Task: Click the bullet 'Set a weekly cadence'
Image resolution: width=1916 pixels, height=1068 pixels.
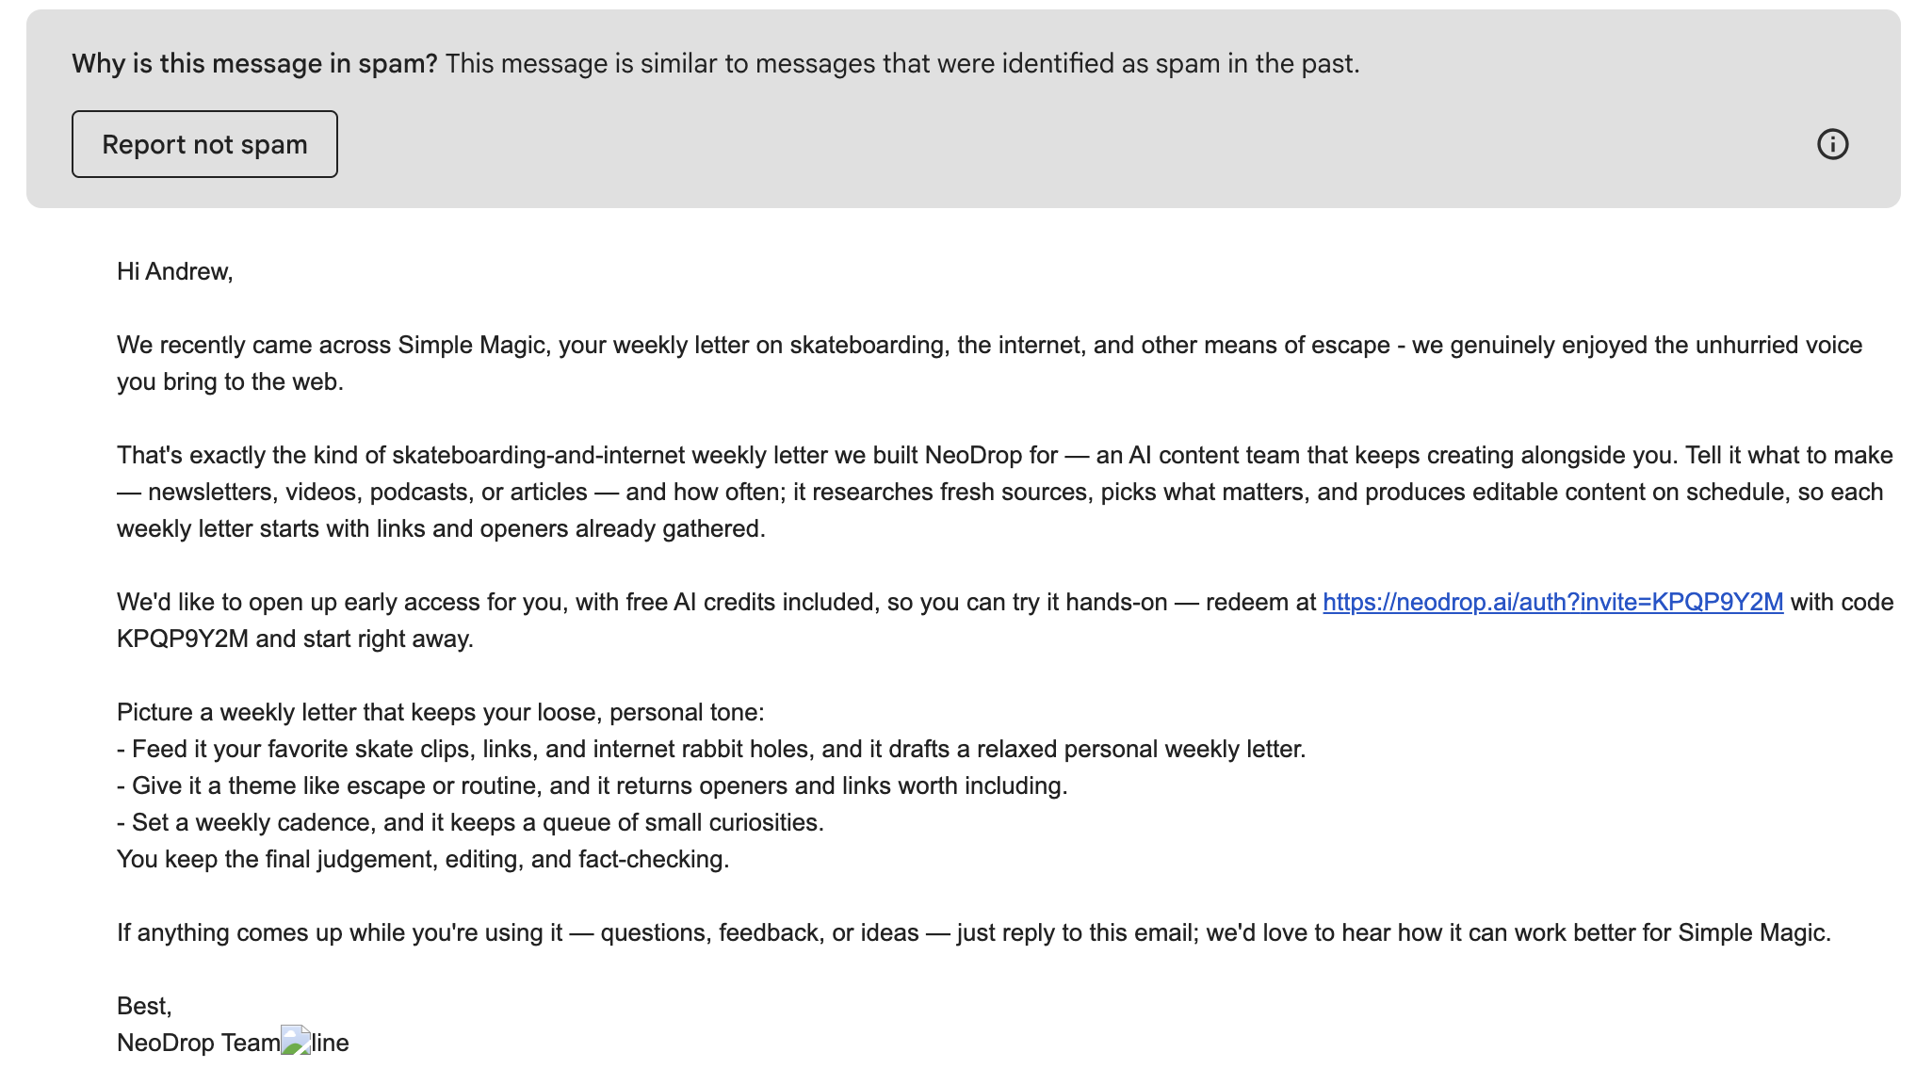Action: 470,822
